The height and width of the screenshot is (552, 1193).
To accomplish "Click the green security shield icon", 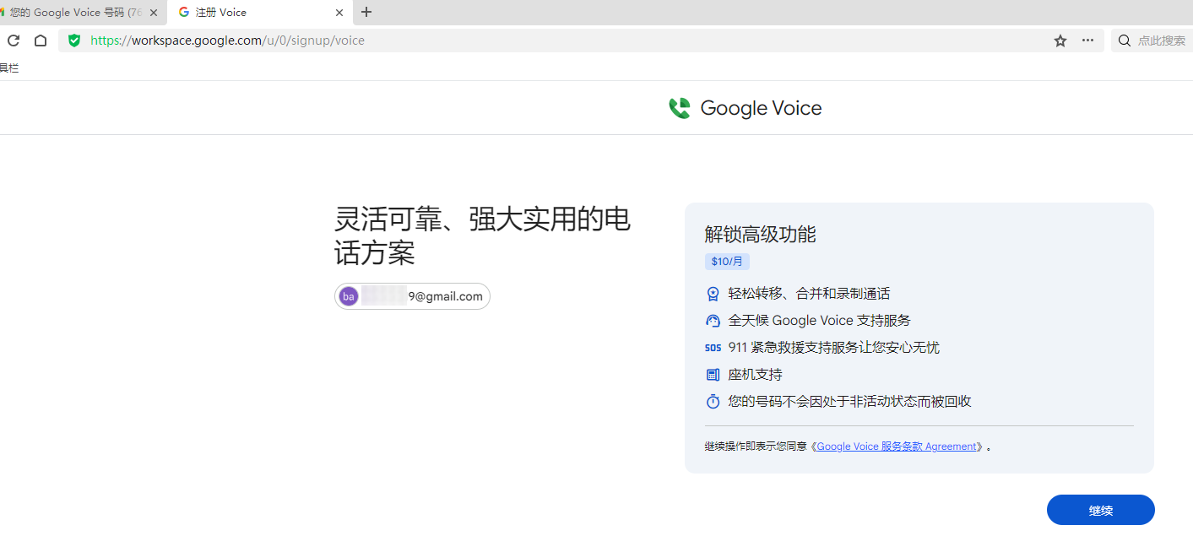I will point(74,41).
